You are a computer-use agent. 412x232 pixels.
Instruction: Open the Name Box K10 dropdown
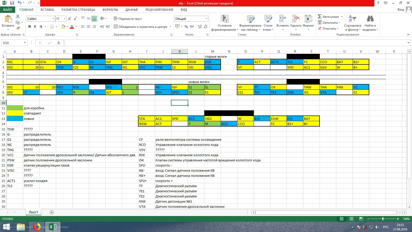pos(25,43)
